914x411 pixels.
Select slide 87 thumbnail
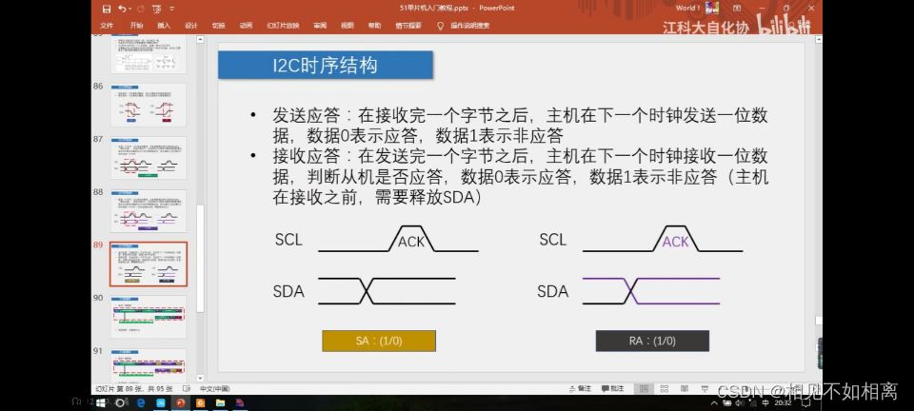(149, 158)
